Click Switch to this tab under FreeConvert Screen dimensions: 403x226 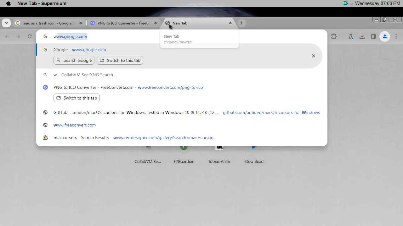point(77,98)
